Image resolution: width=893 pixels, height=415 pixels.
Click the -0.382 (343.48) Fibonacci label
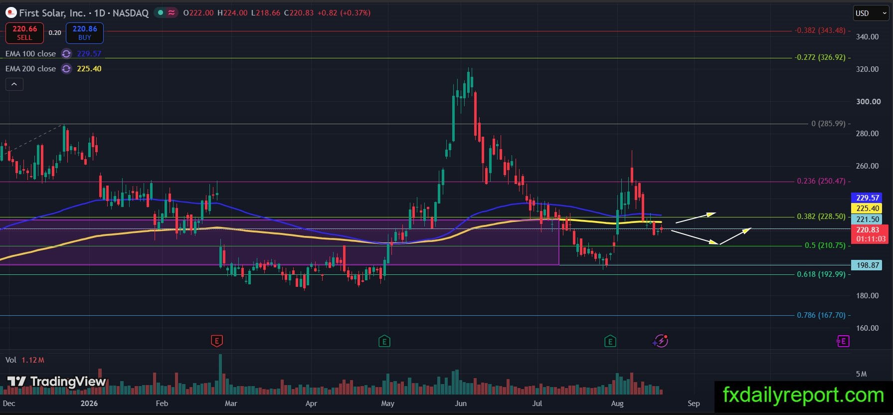820,30
